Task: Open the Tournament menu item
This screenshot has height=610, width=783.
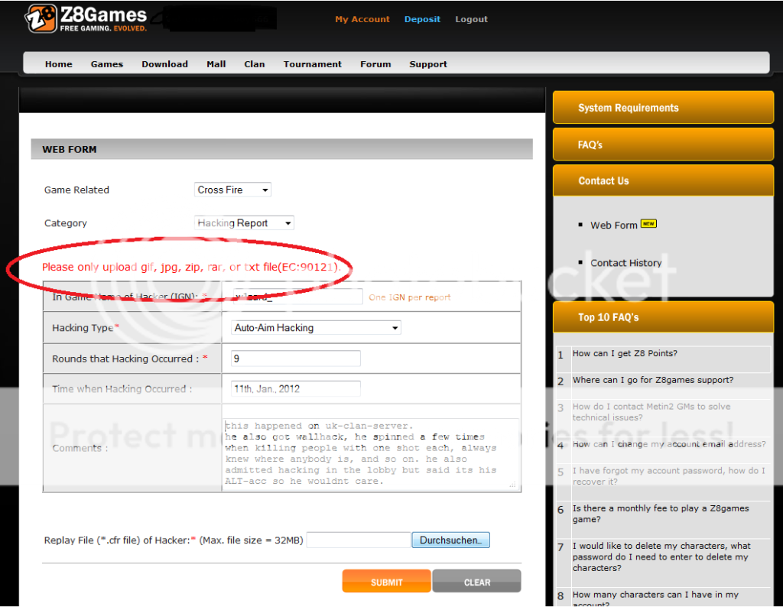Action: [312, 64]
